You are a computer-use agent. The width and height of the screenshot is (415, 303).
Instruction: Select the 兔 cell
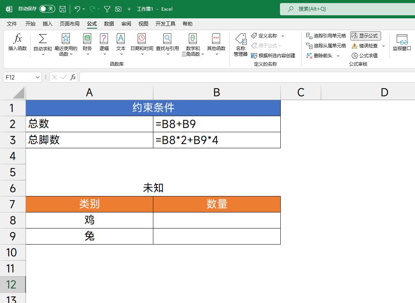(90, 236)
